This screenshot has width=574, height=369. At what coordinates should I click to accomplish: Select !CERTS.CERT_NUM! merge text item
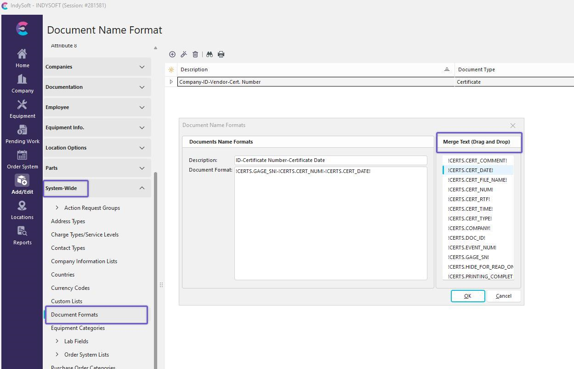click(470, 190)
